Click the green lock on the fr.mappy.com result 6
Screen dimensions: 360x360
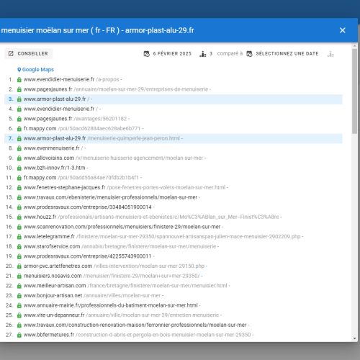click(19, 129)
